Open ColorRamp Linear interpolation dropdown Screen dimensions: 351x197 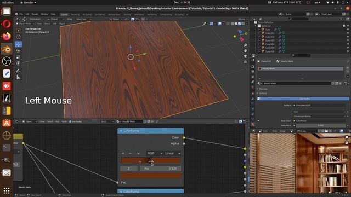[172, 153]
